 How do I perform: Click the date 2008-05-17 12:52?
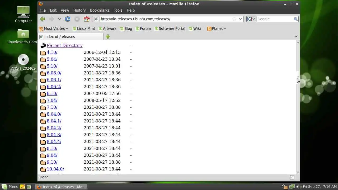pos(102,100)
